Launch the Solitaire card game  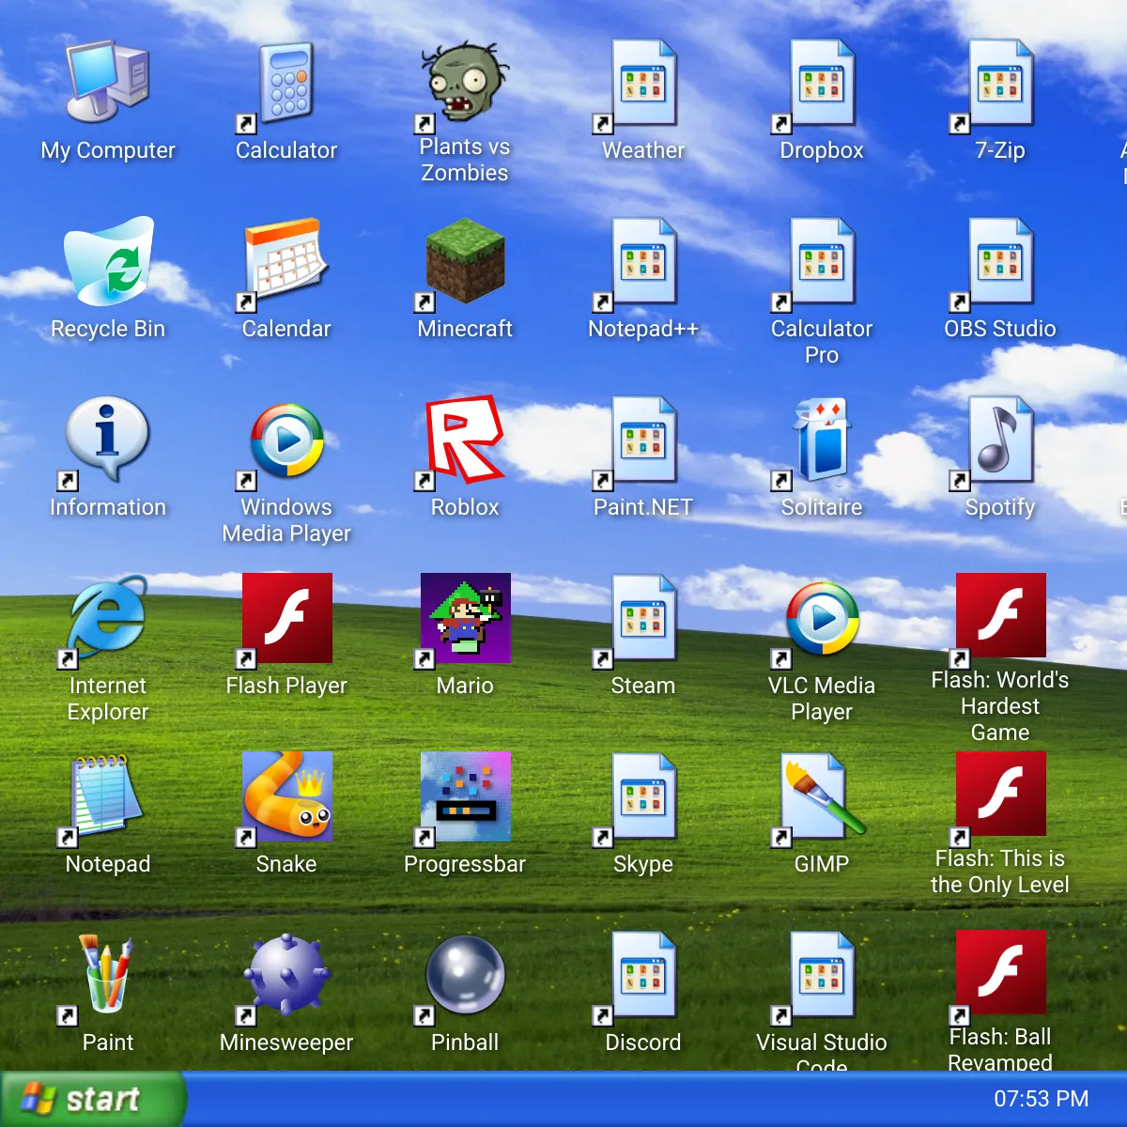pyautogui.click(x=822, y=440)
